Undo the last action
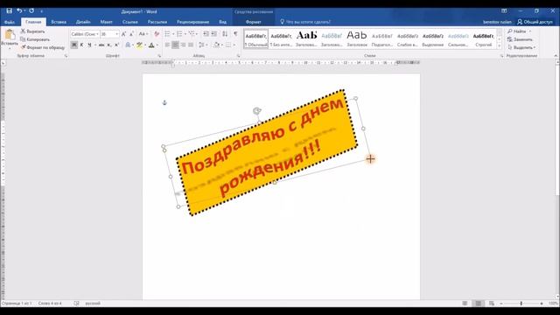 point(19,11)
